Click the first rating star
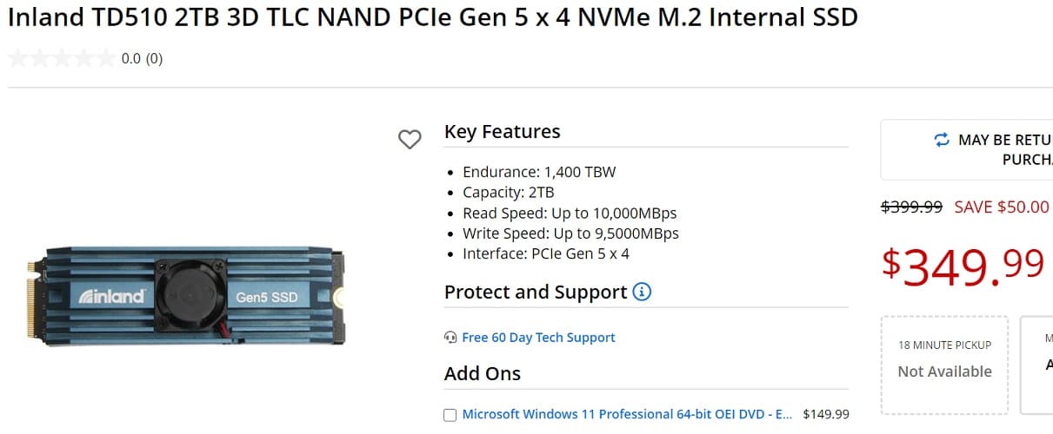 pos(18,59)
